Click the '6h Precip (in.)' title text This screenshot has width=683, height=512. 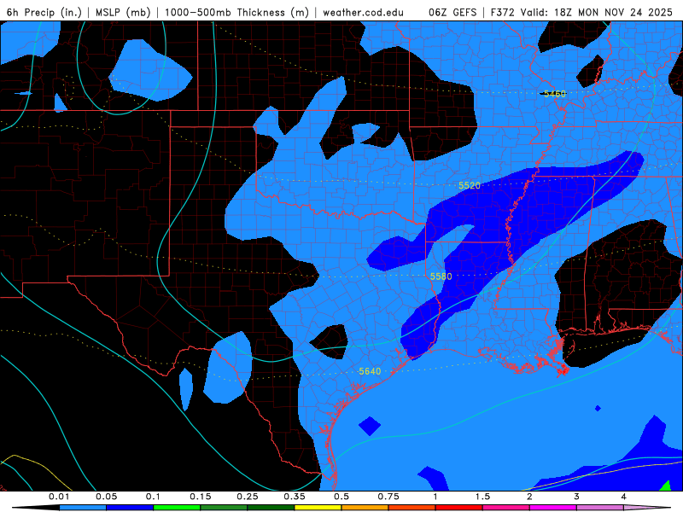44,13
